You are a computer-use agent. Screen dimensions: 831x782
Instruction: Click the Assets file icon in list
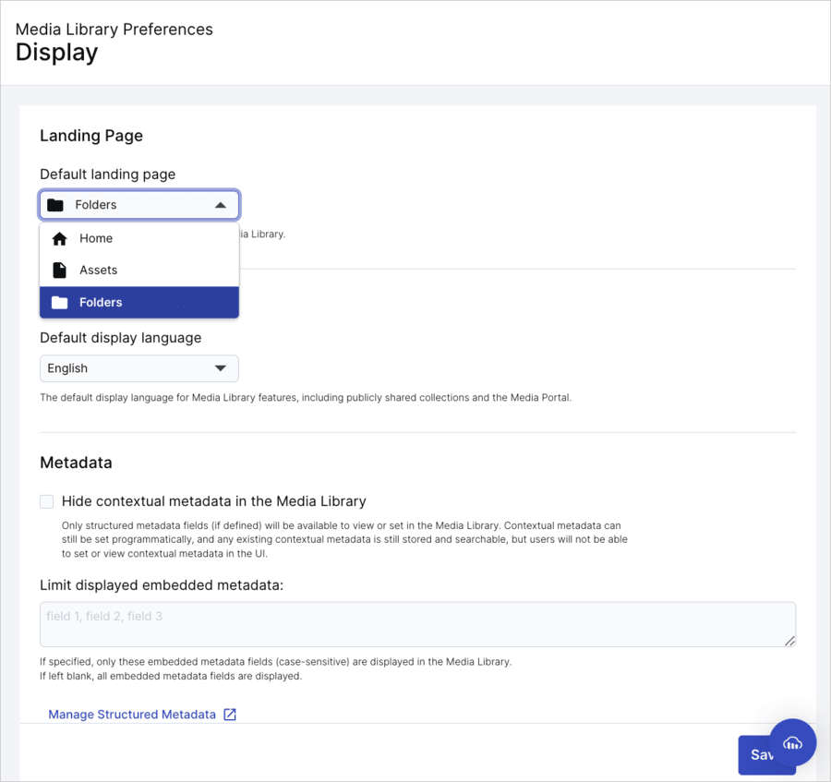pos(60,271)
